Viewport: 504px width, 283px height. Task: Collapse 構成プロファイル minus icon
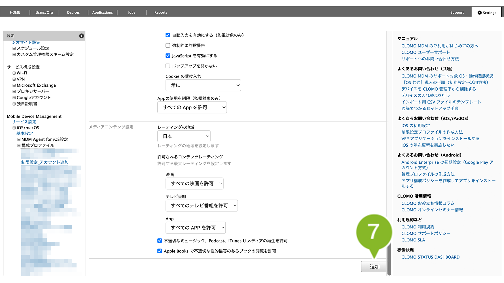click(19, 146)
